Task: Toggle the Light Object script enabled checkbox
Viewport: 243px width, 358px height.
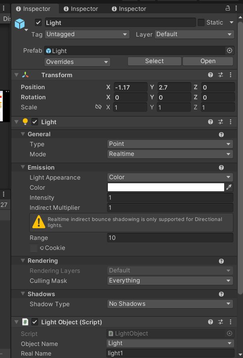Action: click(35, 322)
